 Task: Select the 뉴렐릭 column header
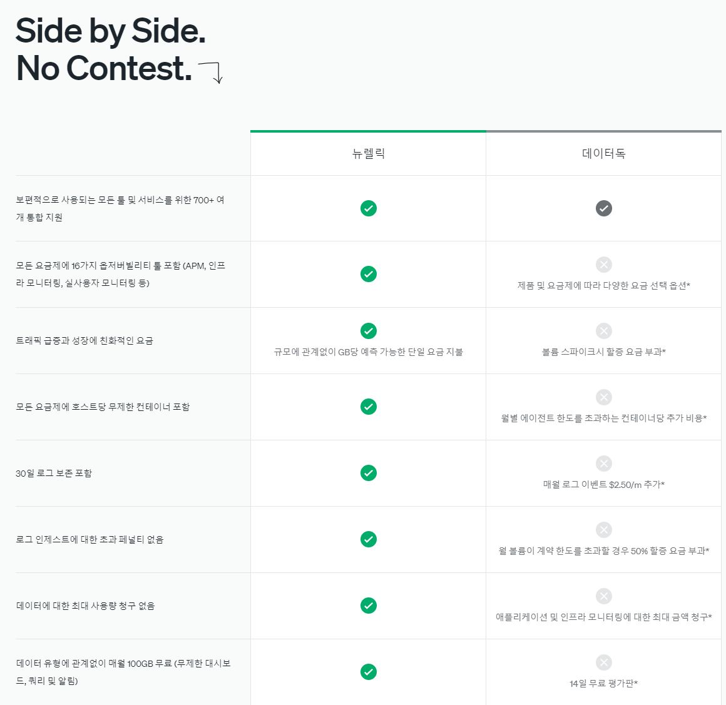tap(369, 153)
